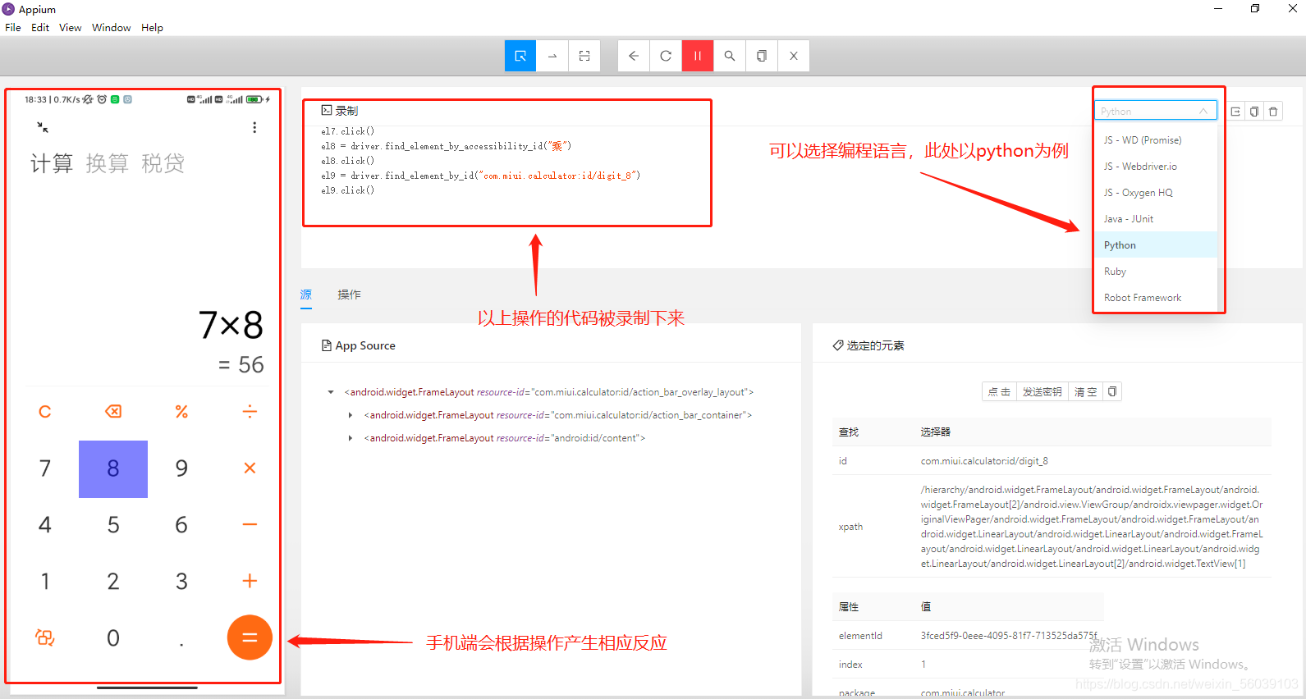Choose Python in language list
The width and height of the screenshot is (1306, 699).
[x=1156, y=245]
